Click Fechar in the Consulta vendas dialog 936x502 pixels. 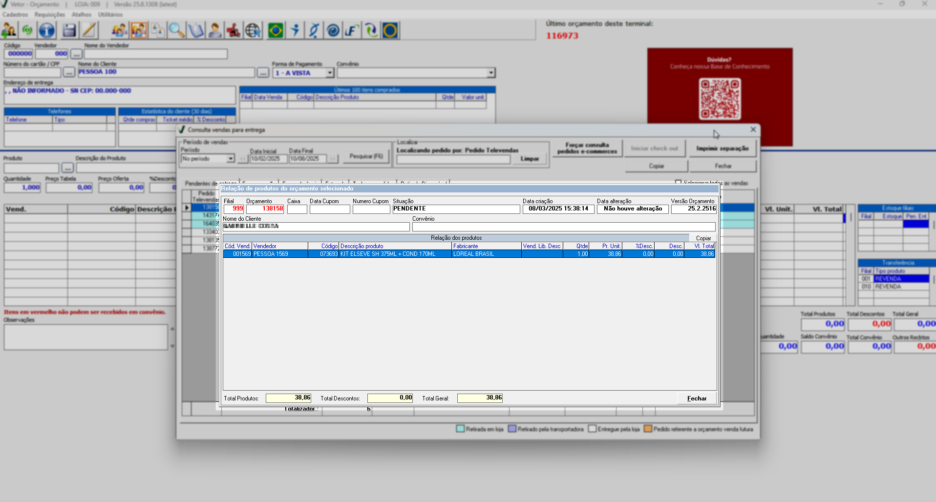[723, 166]
